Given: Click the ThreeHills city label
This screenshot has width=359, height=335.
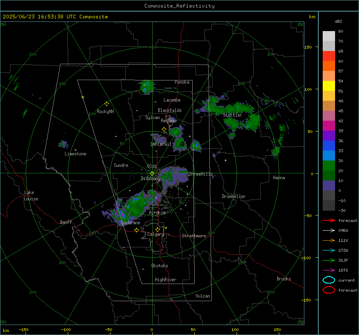Looking at the screenshot, I should pos(201,174).
